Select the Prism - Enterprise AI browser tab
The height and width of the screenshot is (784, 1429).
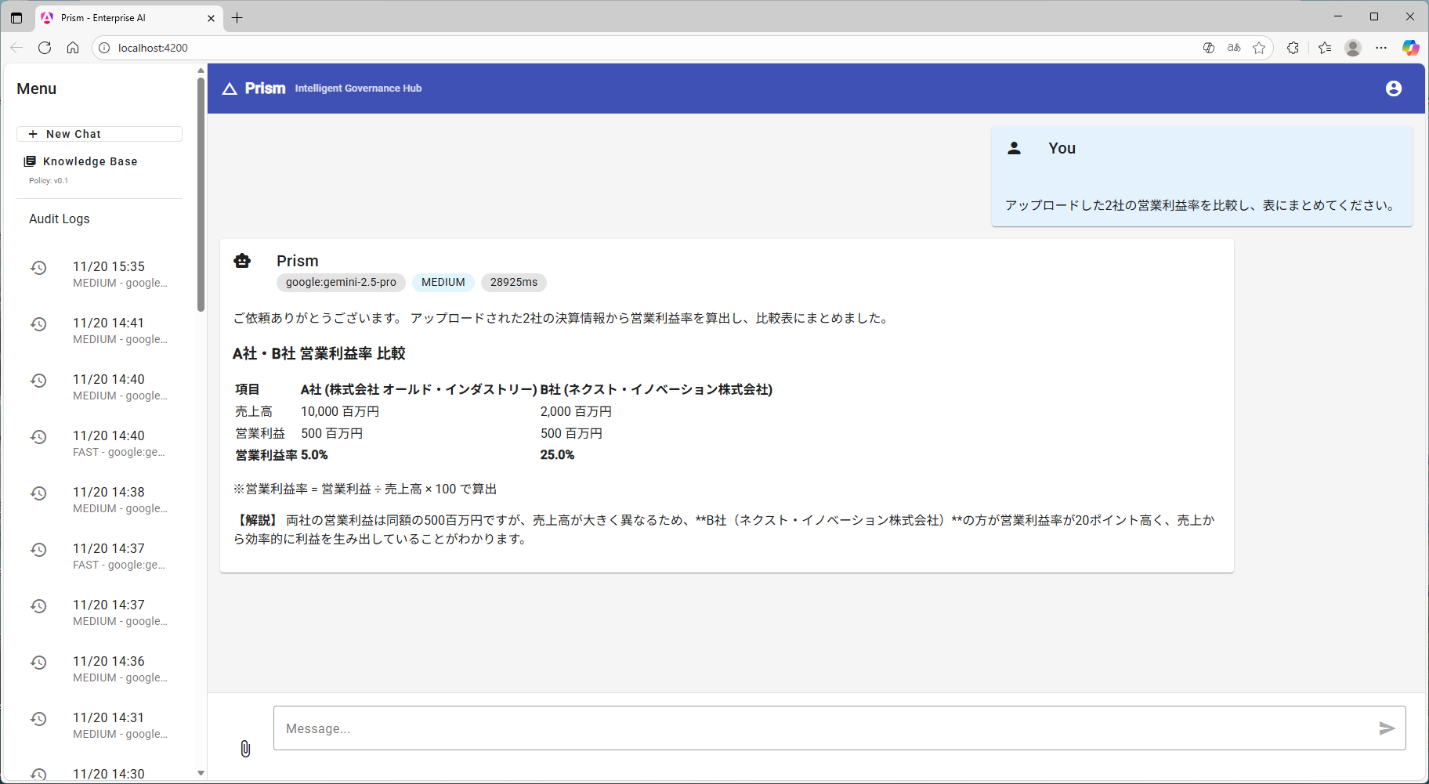129,18
